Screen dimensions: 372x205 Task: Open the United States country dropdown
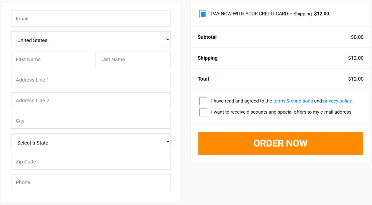pyautogui.click(x=91, y=39)
